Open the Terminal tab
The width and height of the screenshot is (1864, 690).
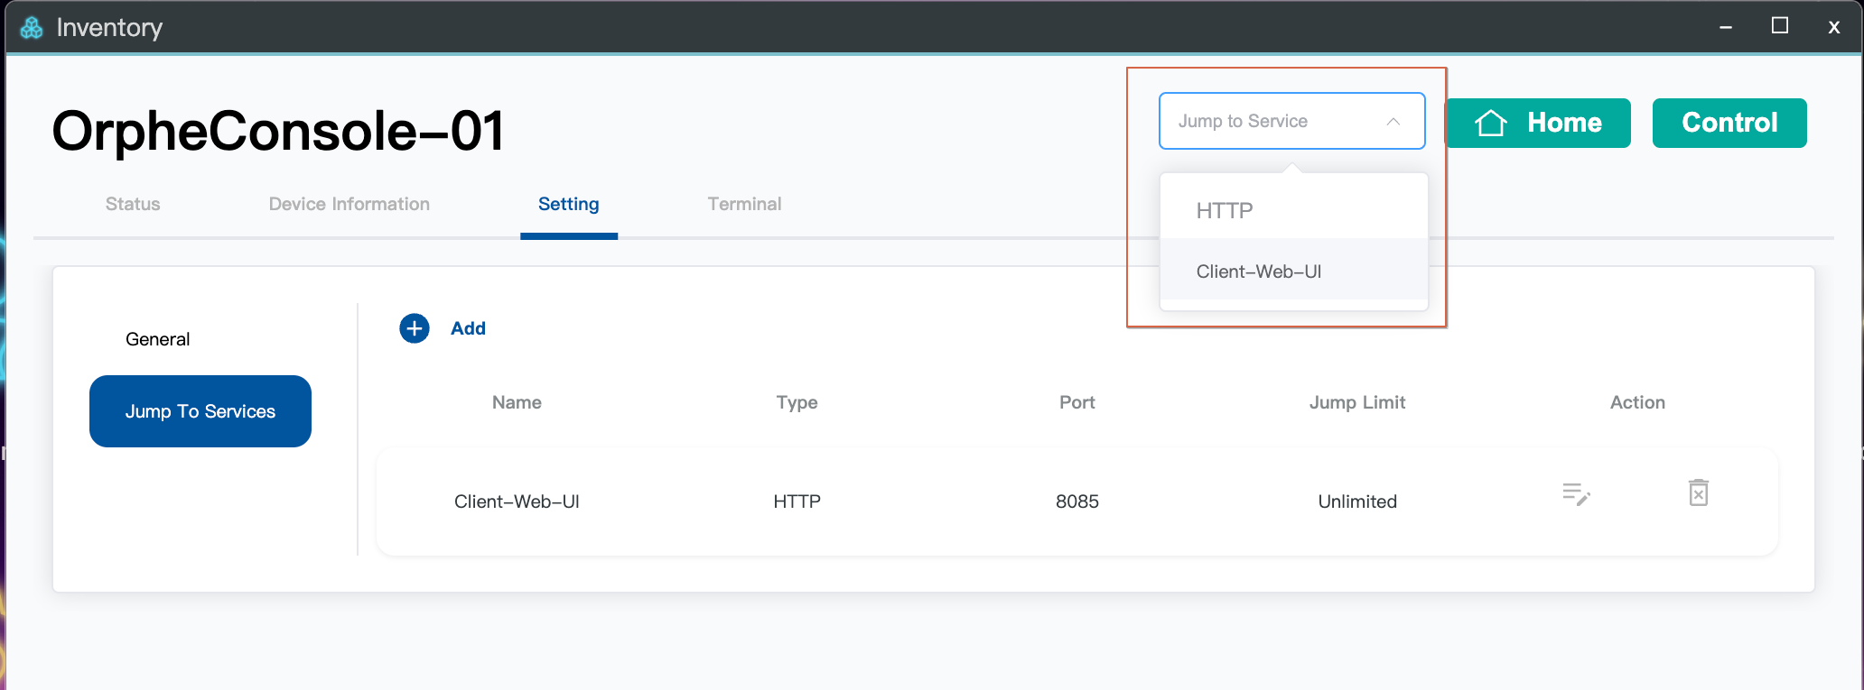click(x=744, y=204)
